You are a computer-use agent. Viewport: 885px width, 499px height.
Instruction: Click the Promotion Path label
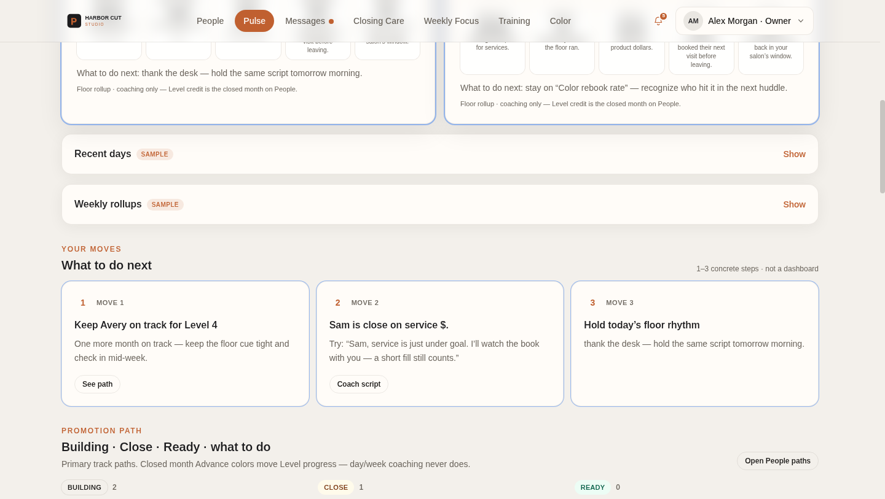pos(102,431)
